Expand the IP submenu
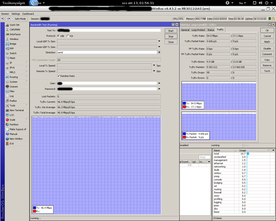Screen dimensions: 276x221 (x=26, y=63)
